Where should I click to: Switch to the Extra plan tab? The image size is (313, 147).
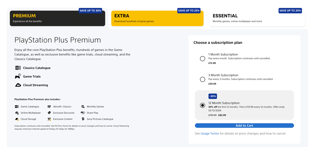[157, 18]
